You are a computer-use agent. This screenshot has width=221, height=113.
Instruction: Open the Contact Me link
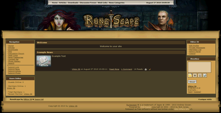click(x=13, y=59)
